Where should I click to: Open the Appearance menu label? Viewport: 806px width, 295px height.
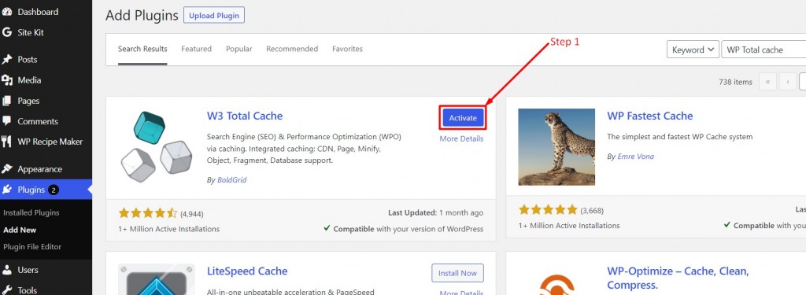39,169
